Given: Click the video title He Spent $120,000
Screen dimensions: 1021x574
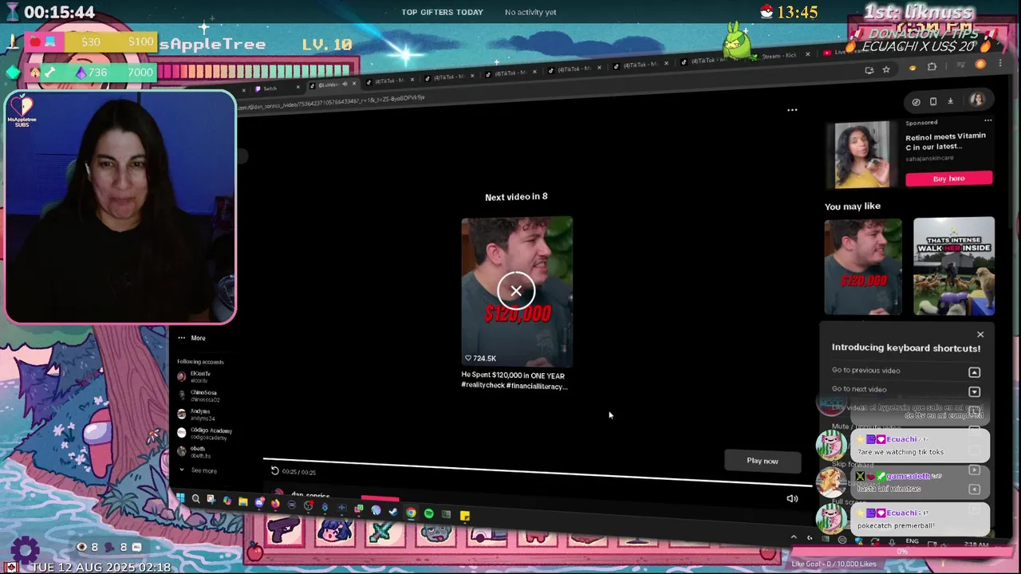Looking at the screenshot, I should tap(514, 380).
